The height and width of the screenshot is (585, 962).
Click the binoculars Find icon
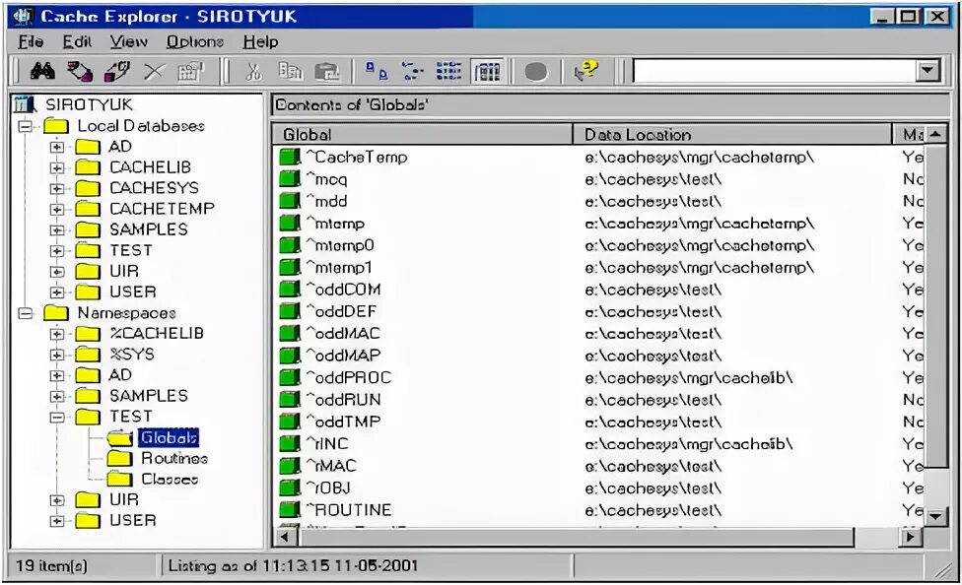42,71
